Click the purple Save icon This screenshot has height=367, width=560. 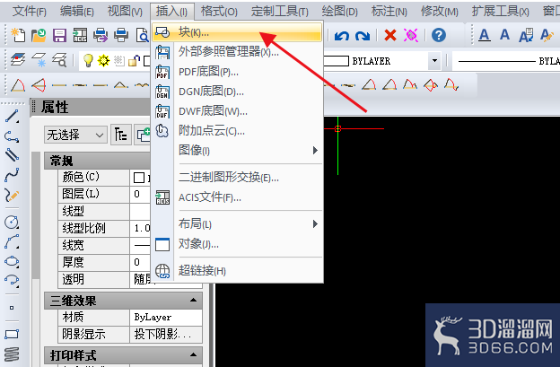[x=59, y=36]
